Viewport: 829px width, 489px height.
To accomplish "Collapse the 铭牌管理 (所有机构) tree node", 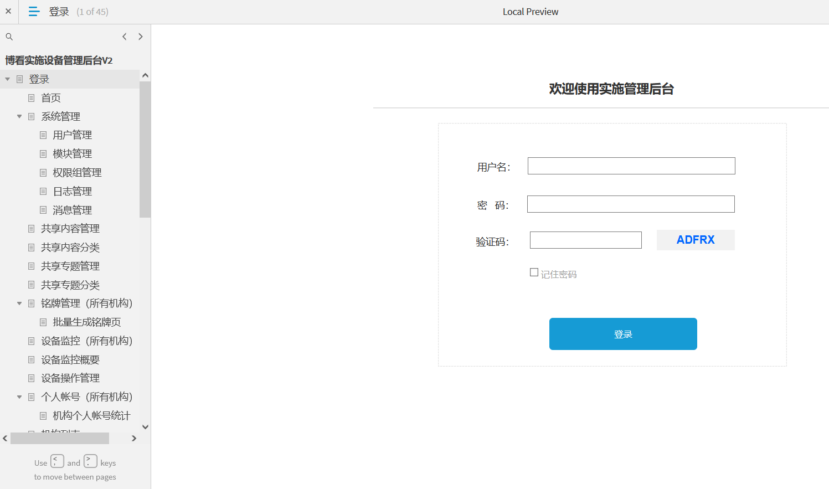I will [19, 303].
